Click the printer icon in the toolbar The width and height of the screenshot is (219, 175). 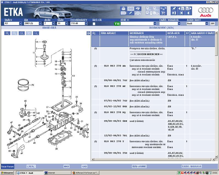coord(123,9)
